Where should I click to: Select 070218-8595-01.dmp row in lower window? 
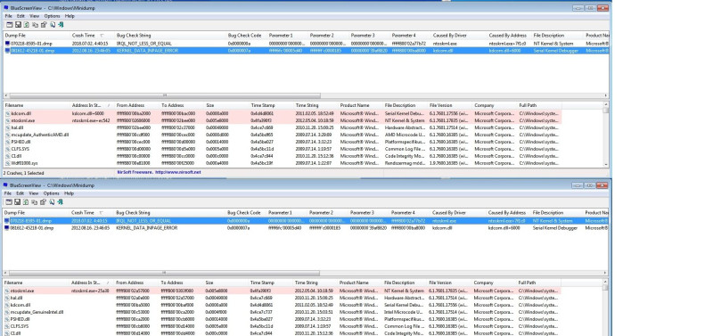point(305,220)
